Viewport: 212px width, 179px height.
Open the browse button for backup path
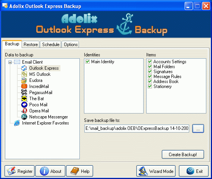(x=198, y=128)
